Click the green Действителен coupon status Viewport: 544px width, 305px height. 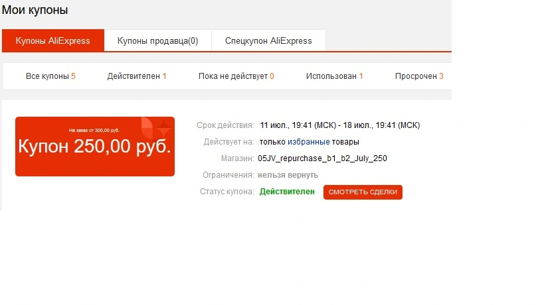click(287, 192)
